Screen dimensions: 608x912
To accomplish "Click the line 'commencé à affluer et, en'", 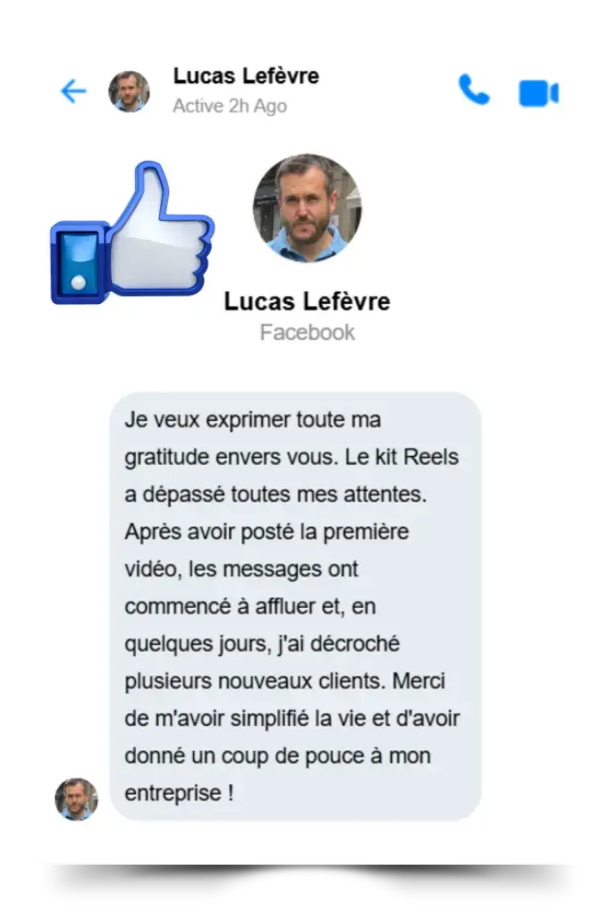I will (250, 606).
